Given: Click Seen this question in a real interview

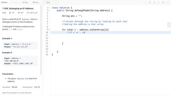Looking at the screenshot, I should (x=17, y=93).
